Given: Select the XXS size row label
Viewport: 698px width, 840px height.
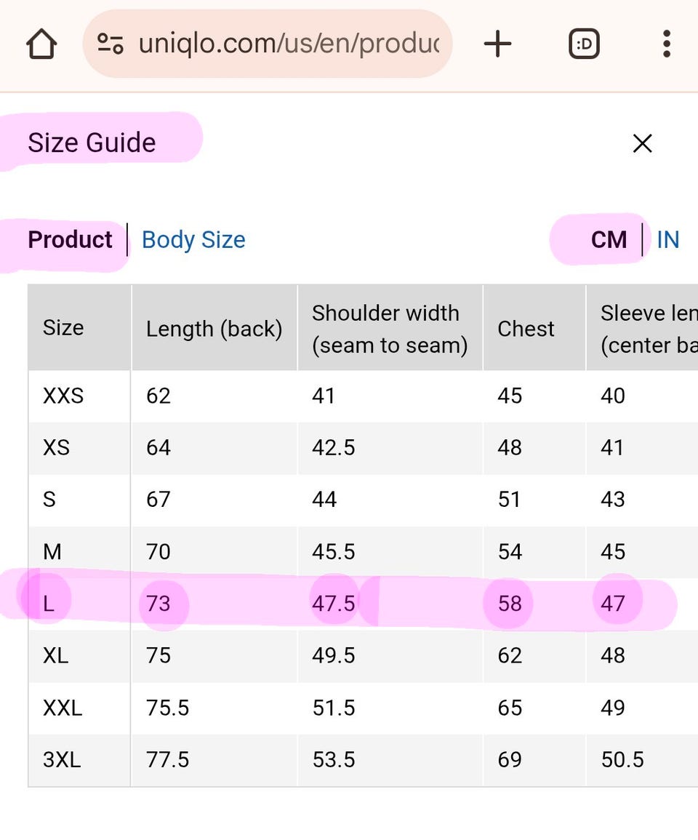Looking at the screenshot, I should tap(63, 396).
